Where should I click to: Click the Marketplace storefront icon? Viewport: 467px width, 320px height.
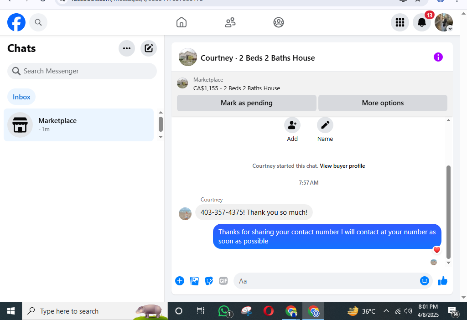(x=20, y=125)
